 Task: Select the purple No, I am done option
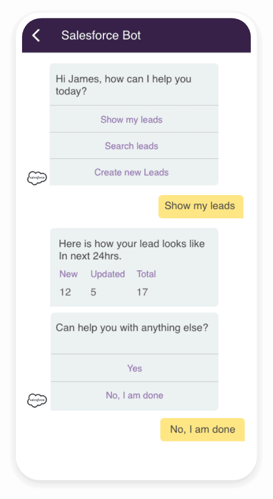click(x=134, y=395)
